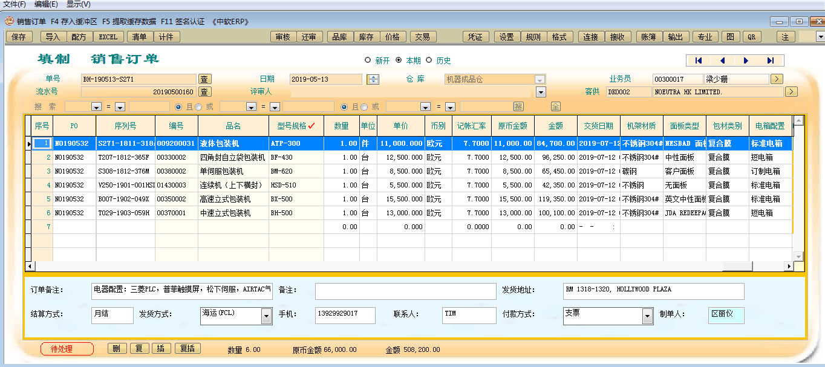Click the 凭证 voucher button
The image size is (825, 367).
(x=476, y=37)
